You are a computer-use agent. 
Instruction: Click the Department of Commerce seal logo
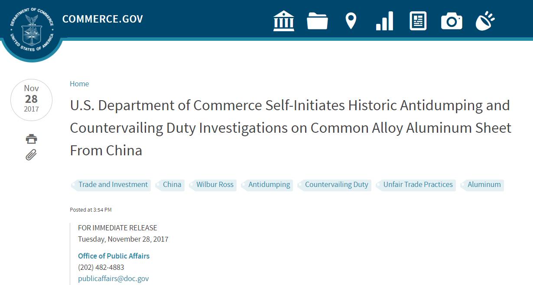[x=32, y=29]
